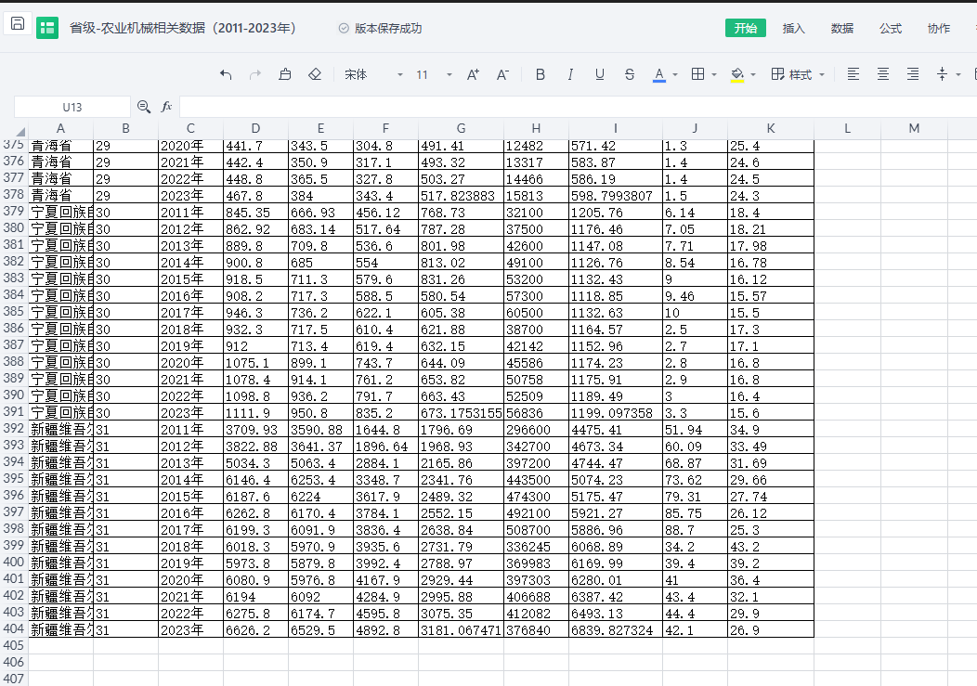Viewport: 977px width, 686px height.
Task: Open font color dropdown arrow
Action: (x=675, y=75)
